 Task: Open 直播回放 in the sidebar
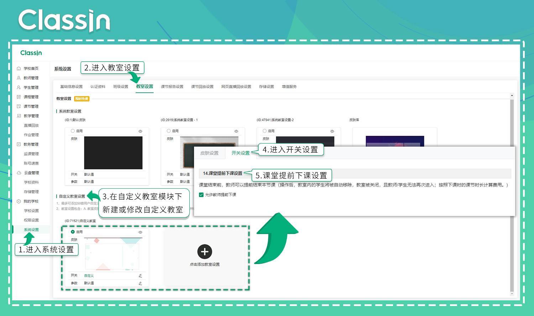coord(31,125)
